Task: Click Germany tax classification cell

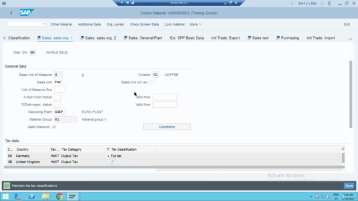Action: pyautogui.click(x=108, y=156)
